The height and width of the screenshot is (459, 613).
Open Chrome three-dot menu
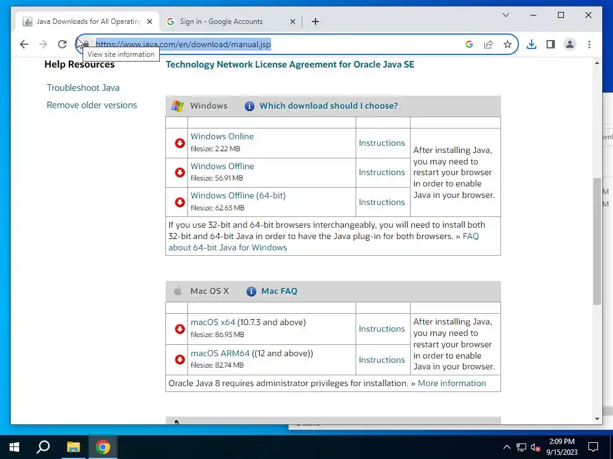pyautogui.click(x=589, y=44)
